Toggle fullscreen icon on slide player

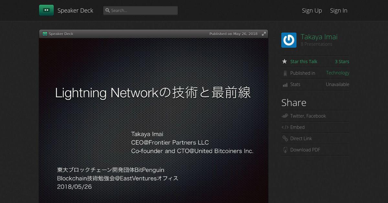[x=264, y=34]
